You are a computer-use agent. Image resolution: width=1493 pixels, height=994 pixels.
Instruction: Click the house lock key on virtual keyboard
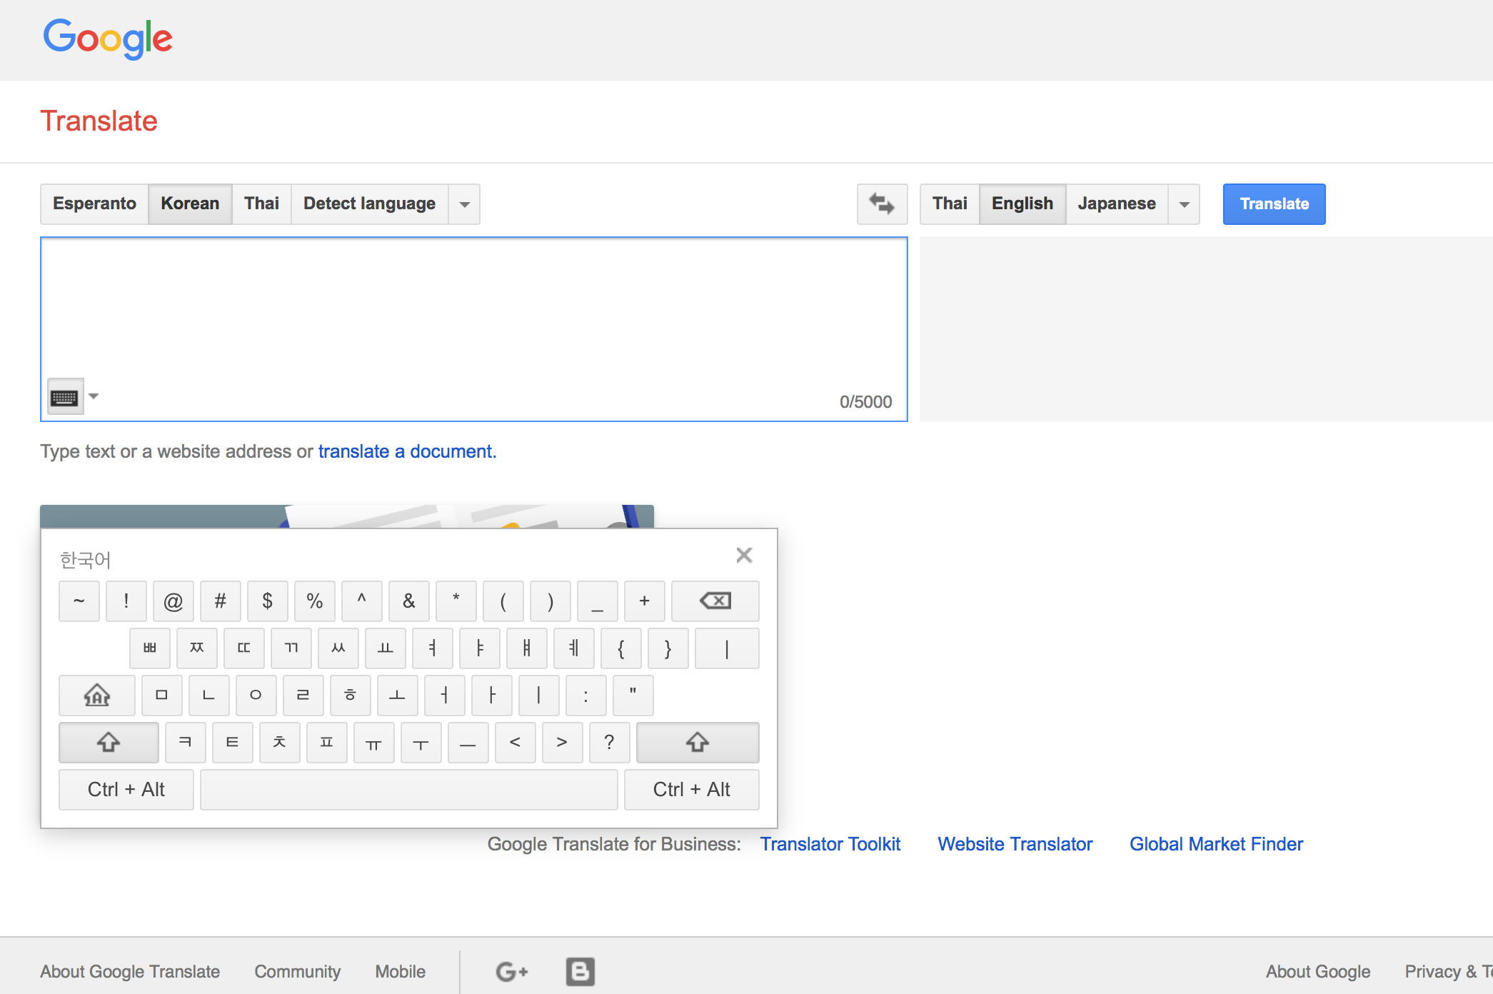(x=97, y=695)
